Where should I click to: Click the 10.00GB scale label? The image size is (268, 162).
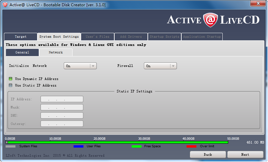pos(55,139)
